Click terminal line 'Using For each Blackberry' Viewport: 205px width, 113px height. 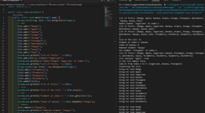tap(133, 101)
